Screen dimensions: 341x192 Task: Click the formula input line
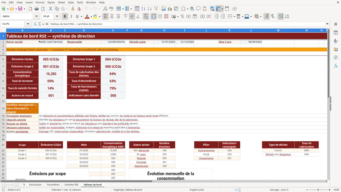187,24
